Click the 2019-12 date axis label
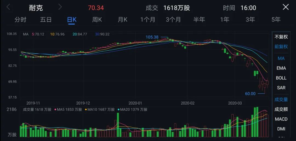Image resolution: width=296 pixels, height=141 pixels. tap(83, 103)
